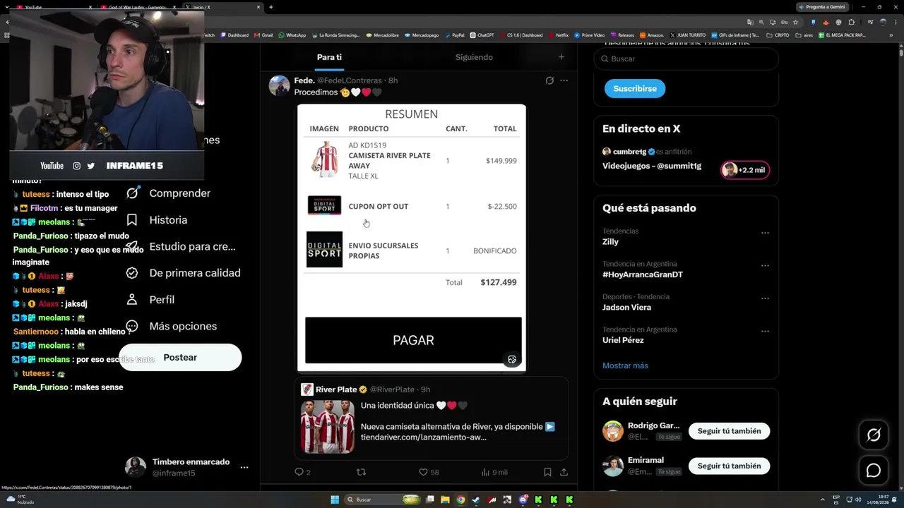904x508 pixels.
Task: Edit the receipt image with the image icon
Action: 512,360
